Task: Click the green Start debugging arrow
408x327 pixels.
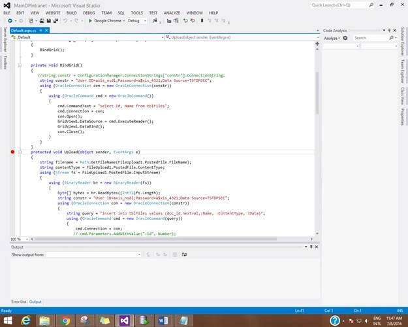Action: point(90,20)
